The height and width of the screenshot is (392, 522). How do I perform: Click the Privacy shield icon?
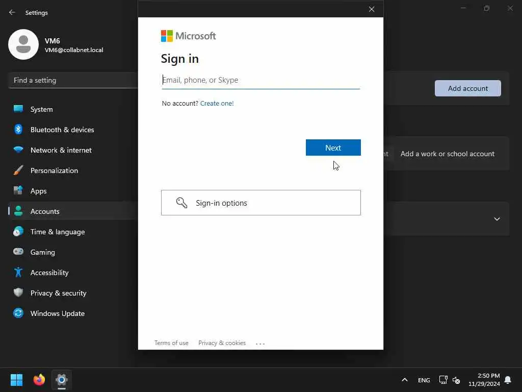coord(18,292)
